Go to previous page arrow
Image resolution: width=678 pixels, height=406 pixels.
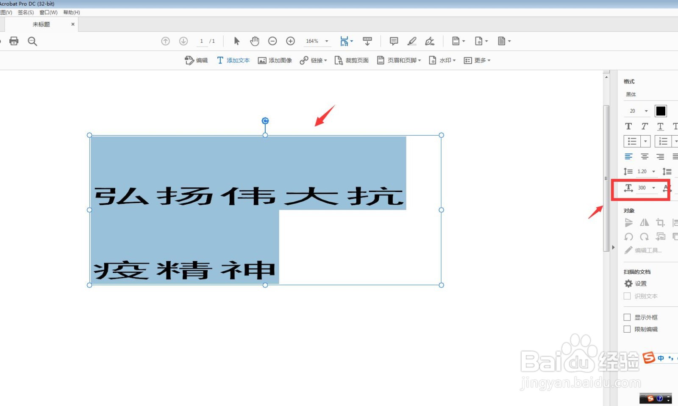pyautogui.click(x=166, y=41)
